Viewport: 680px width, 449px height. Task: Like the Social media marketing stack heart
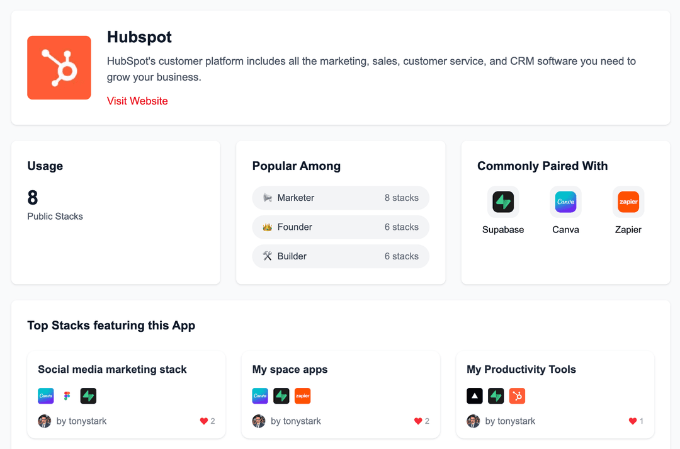pyautogui.click(x=204, y=421)
